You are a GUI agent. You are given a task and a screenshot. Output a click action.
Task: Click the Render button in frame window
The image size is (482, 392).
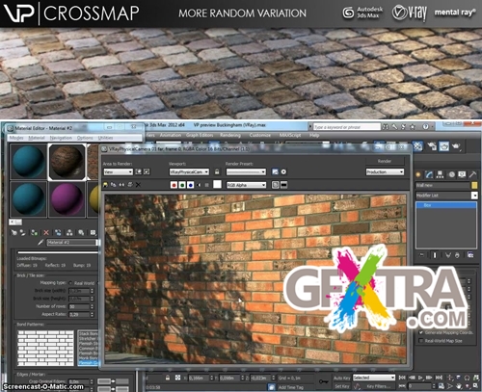(385, 161)
